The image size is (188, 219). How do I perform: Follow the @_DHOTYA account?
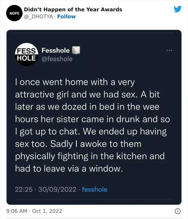pos(66,16)
